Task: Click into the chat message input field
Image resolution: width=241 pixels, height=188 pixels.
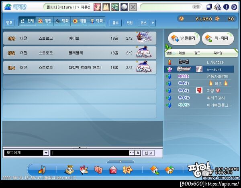Action: 90,153
